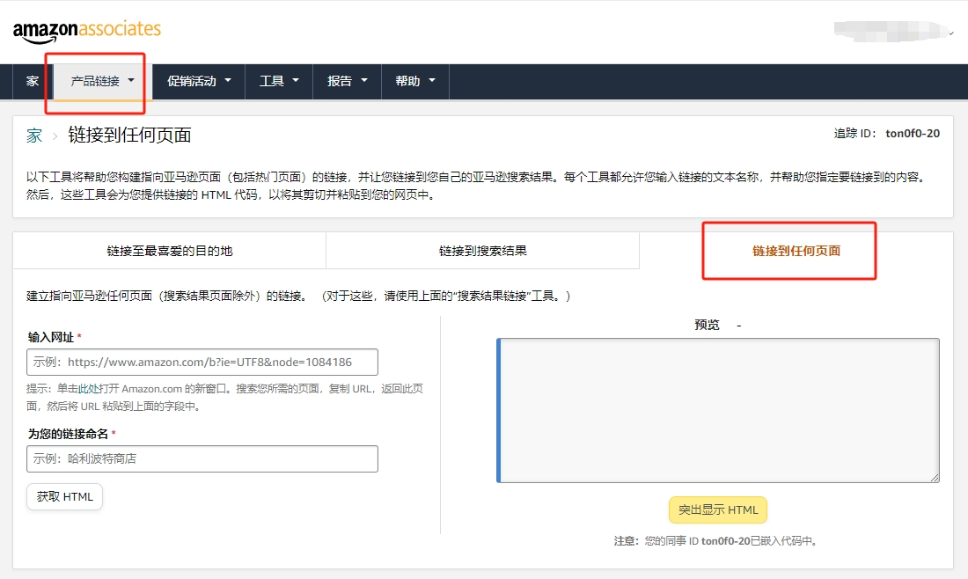
Task: Expand the 促销活动 menu
Action: (199, 81)
